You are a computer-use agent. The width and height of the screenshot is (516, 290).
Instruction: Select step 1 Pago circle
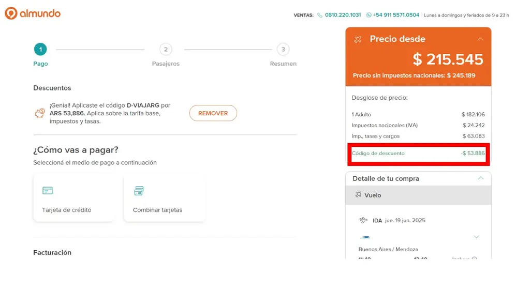(x=40, y=49)
